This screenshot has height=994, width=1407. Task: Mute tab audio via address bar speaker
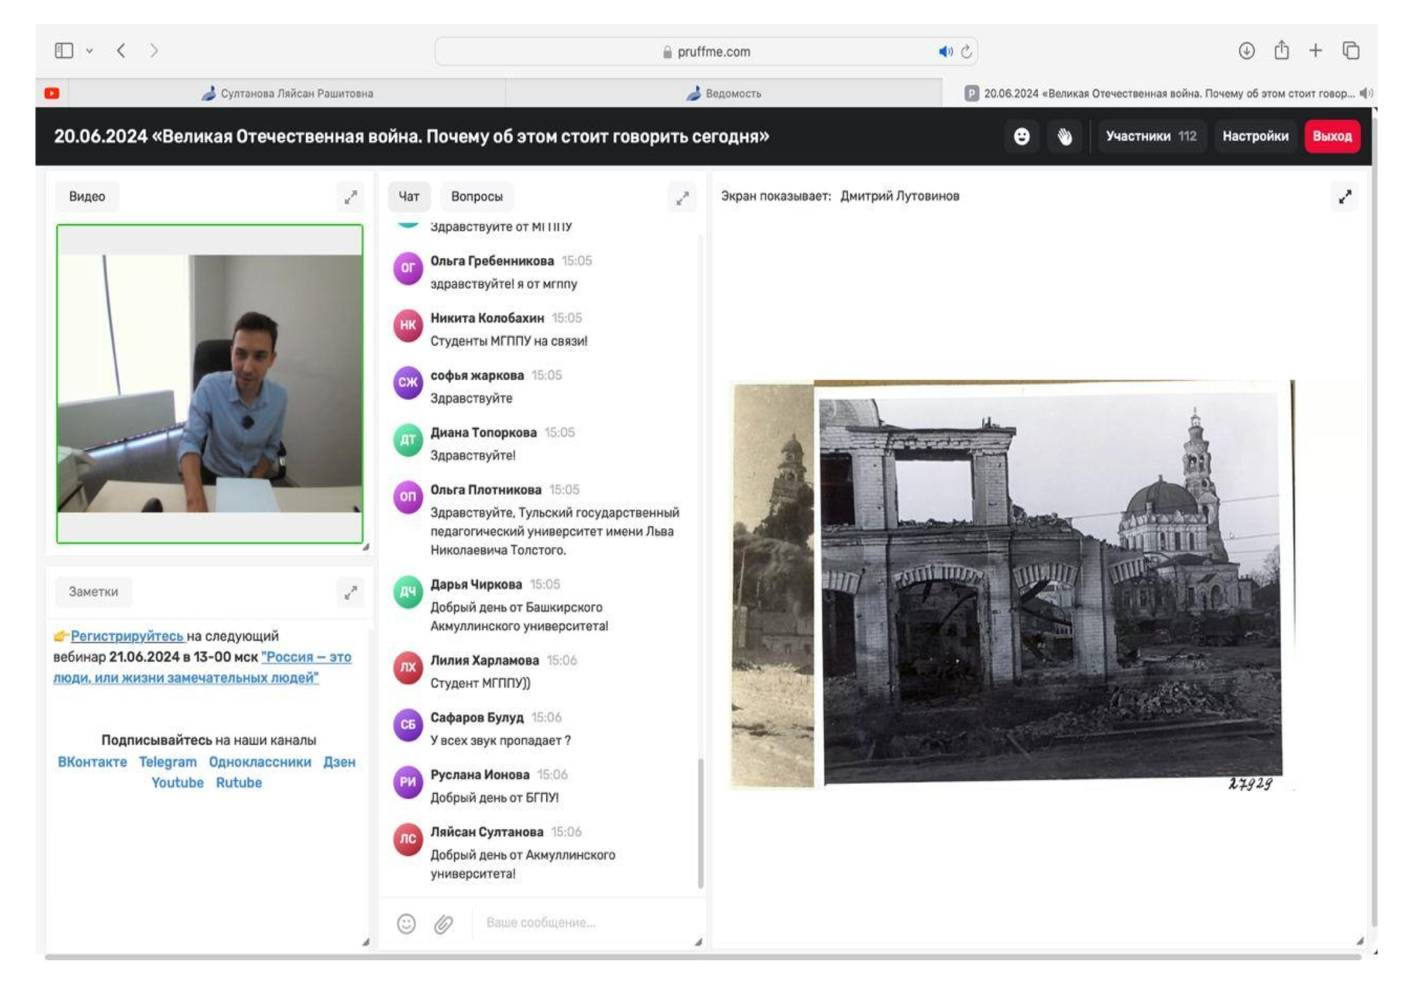tap(945, 52)
